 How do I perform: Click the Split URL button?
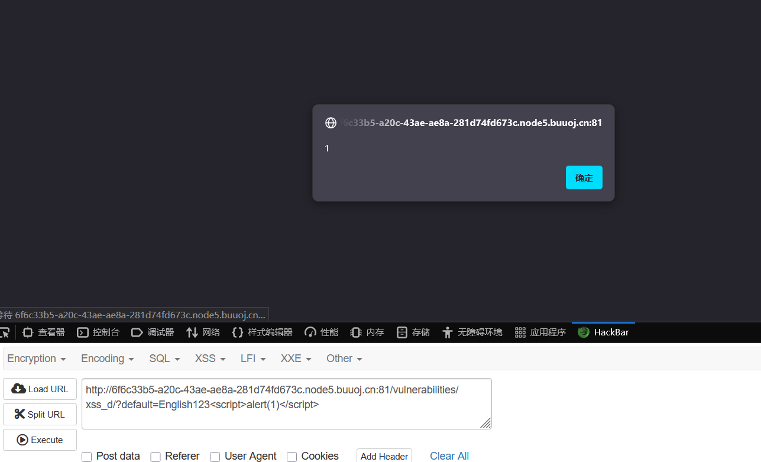pos(40,414)
